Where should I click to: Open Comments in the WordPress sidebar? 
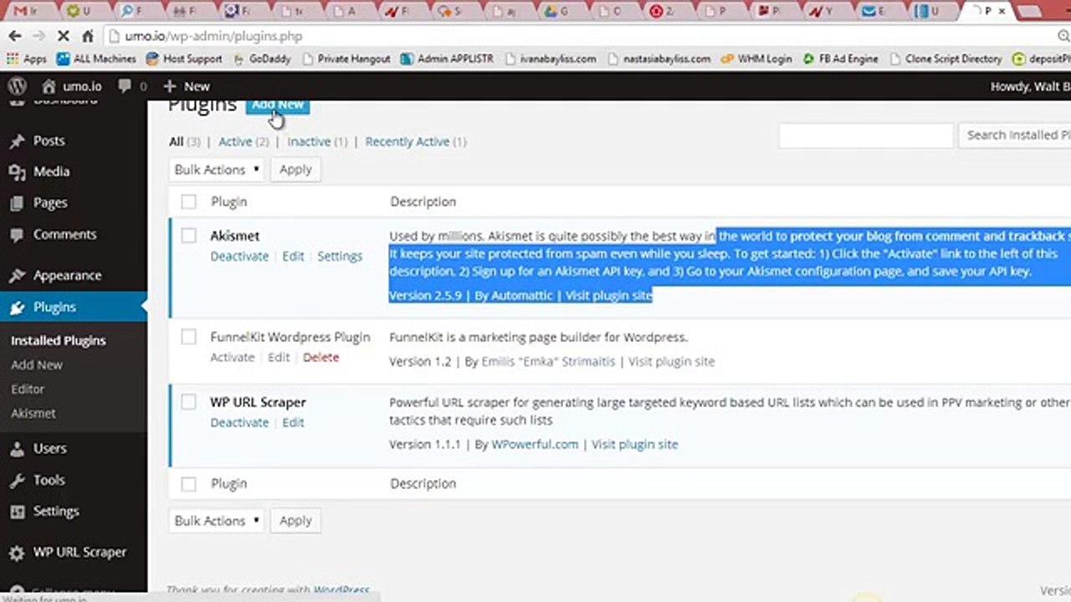click(x=64, y=234)
